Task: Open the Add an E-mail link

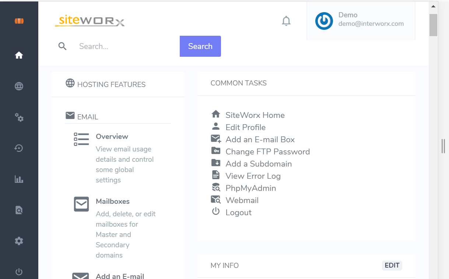Action: pyautogui.click(x=120, y=276)
